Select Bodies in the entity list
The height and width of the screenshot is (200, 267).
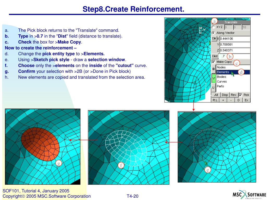(233, 77)
